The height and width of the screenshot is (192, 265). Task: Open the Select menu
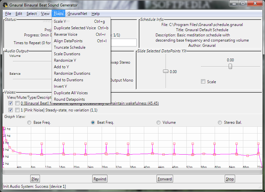click(x=32, y=14)
